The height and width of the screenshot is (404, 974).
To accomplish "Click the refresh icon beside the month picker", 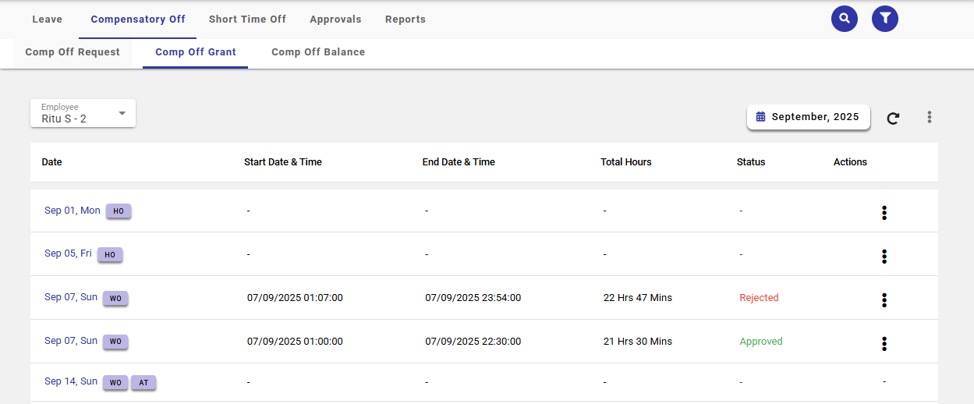I will pyautogui.click(x=893, y=118).
